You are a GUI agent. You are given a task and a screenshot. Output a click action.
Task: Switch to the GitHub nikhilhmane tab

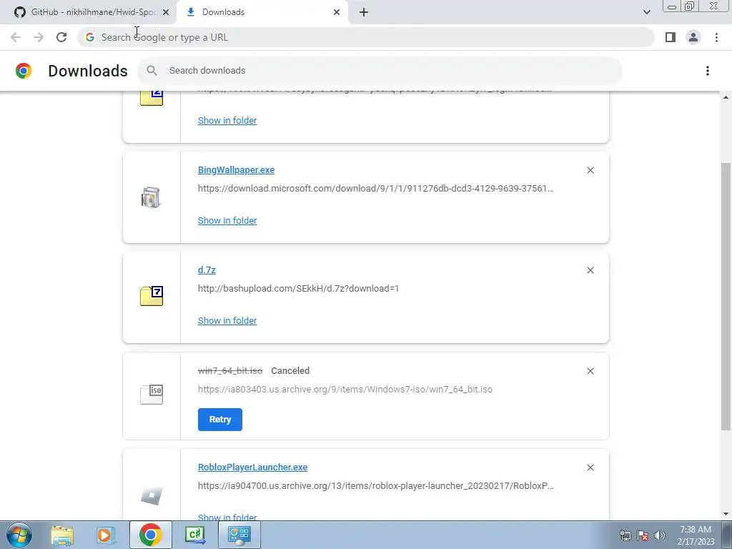tap(88, 12)
